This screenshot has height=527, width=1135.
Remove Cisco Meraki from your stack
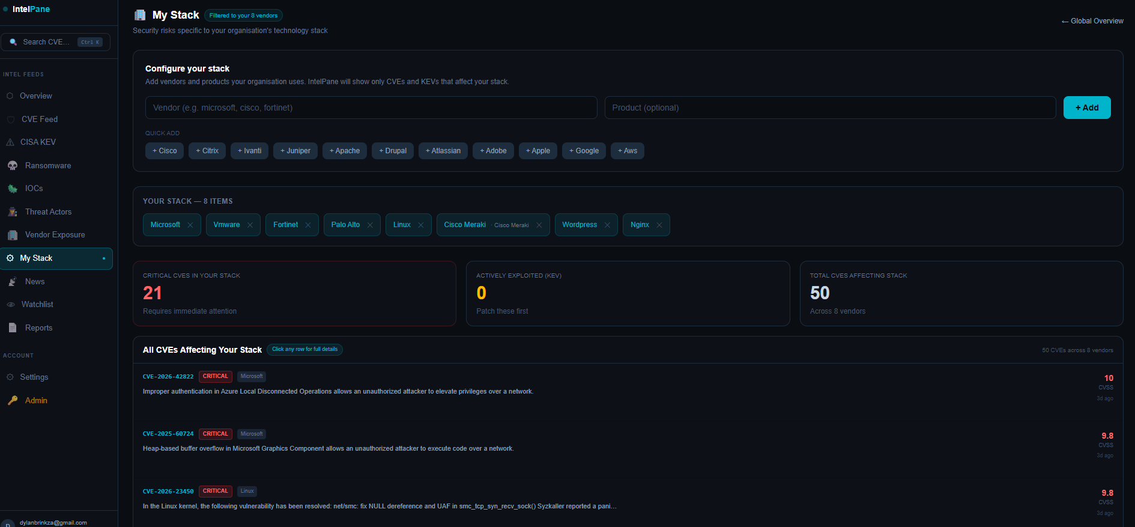pos(539,225)
